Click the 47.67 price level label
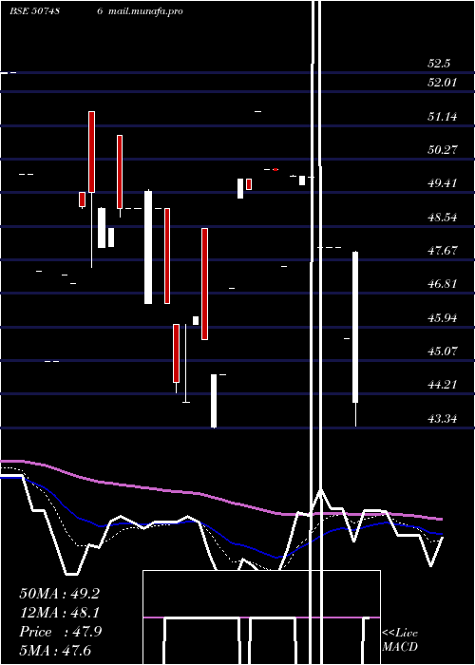The height and width of the screenshot is (665, 475). [443, 251]
